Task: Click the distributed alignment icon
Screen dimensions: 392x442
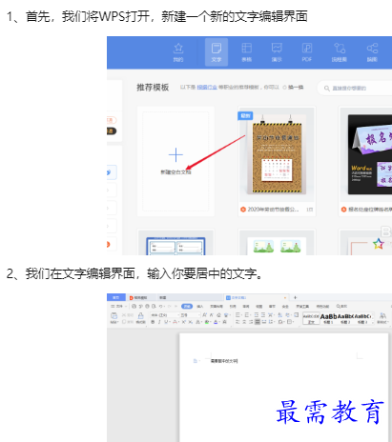Action: [264, 322]
